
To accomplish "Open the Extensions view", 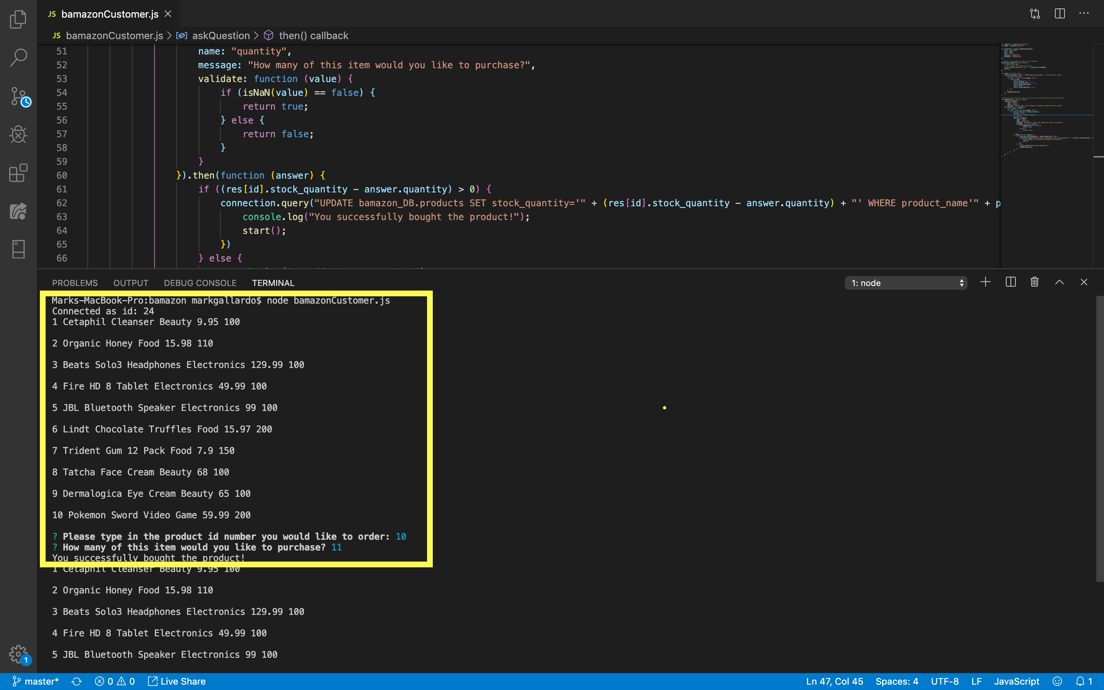I will point(18,173).
